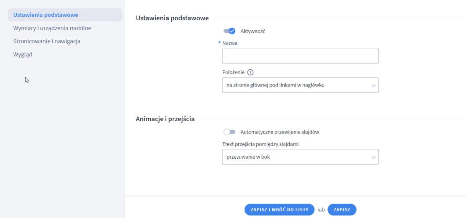Enable Automatyczne przewijanie slajdów switch
Screen dimensions: 466x218
229,132
